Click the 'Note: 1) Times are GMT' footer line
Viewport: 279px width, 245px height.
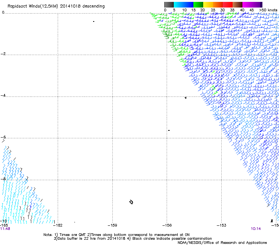point(117,235)
